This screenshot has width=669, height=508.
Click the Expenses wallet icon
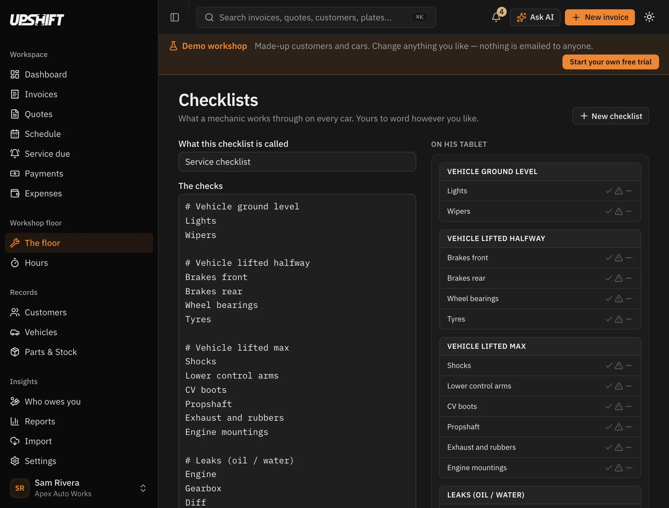(x=15, y=193)
